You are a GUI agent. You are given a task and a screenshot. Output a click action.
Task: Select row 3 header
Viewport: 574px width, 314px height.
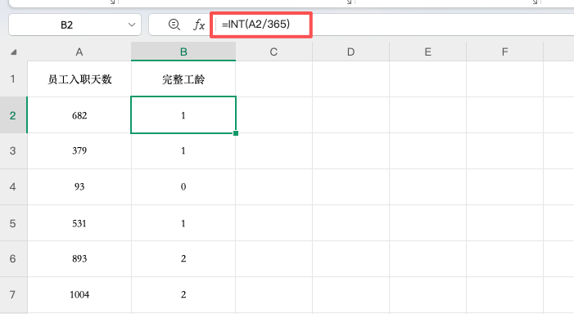point(13,150)
